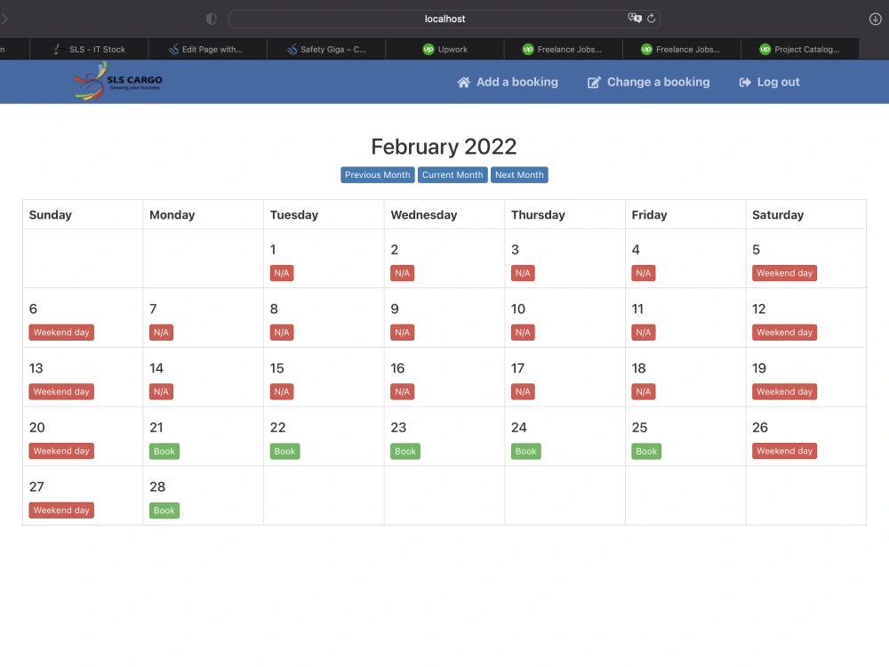Click the N/A badge on February 16
Viewport: 889px width, 667px height.
pos(403,392)
